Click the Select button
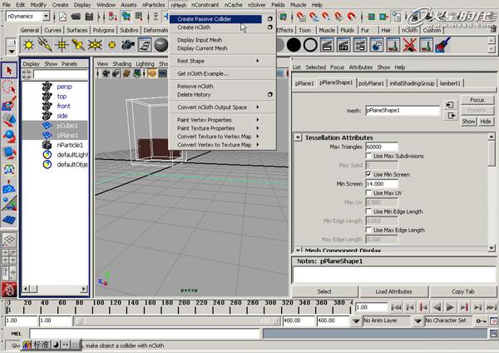Screen dimensions: 499x353 [x=324, y=291]
